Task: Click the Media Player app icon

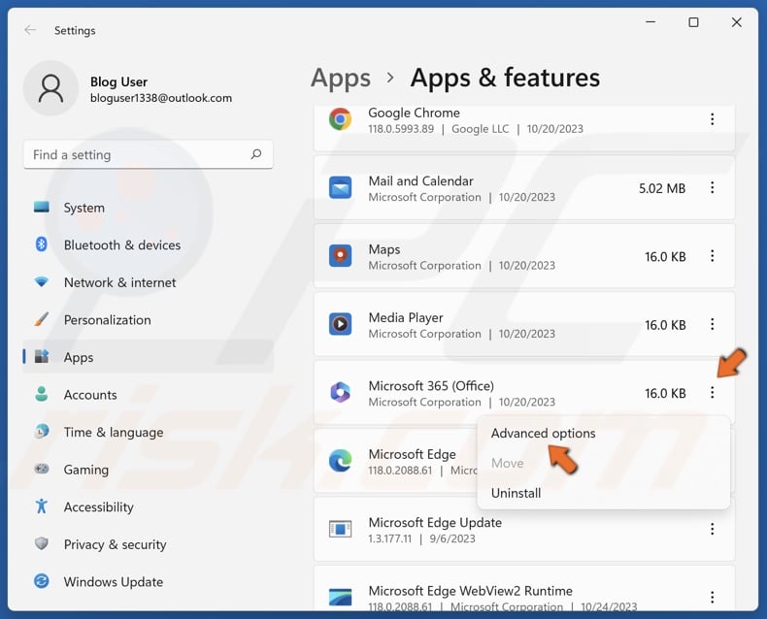Action: (340, 324)
